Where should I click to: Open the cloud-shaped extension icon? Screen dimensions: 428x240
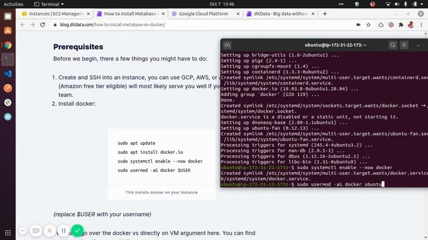pos(381,25)
